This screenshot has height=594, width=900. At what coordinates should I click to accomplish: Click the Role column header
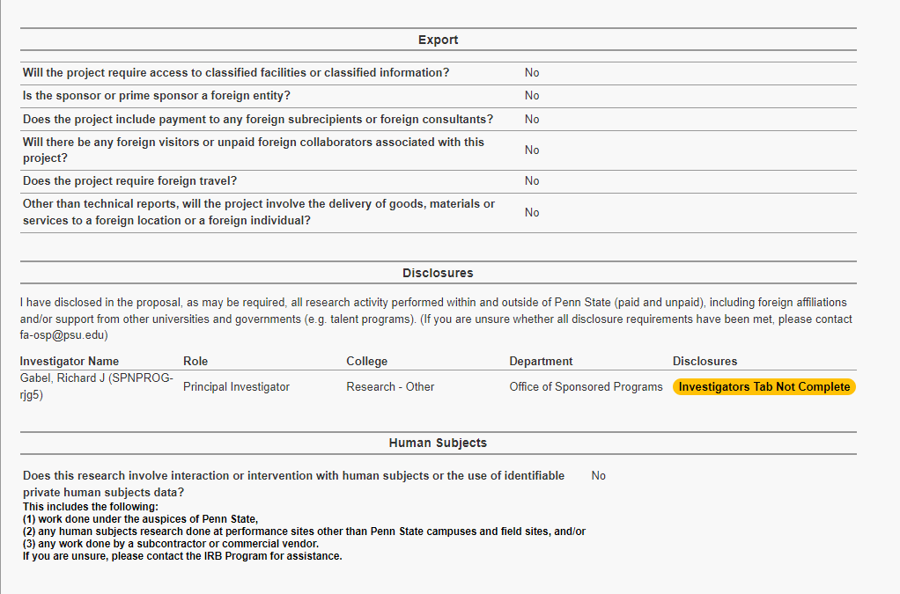pos(195,361)
